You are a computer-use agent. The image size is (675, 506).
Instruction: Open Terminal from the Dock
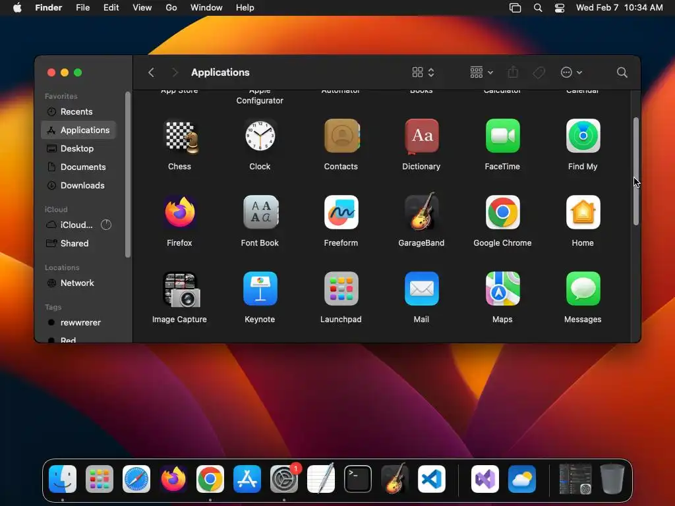(358, 479)
